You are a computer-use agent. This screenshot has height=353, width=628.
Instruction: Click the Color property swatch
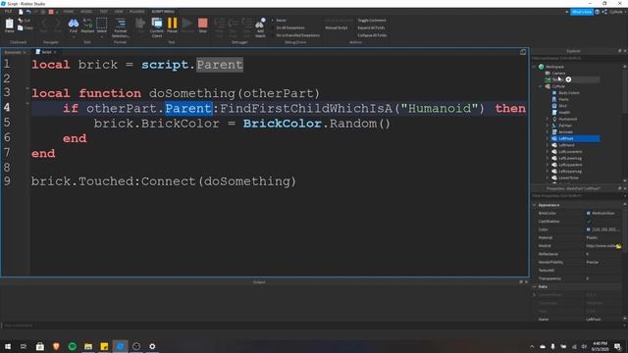(x=589, y=229)
